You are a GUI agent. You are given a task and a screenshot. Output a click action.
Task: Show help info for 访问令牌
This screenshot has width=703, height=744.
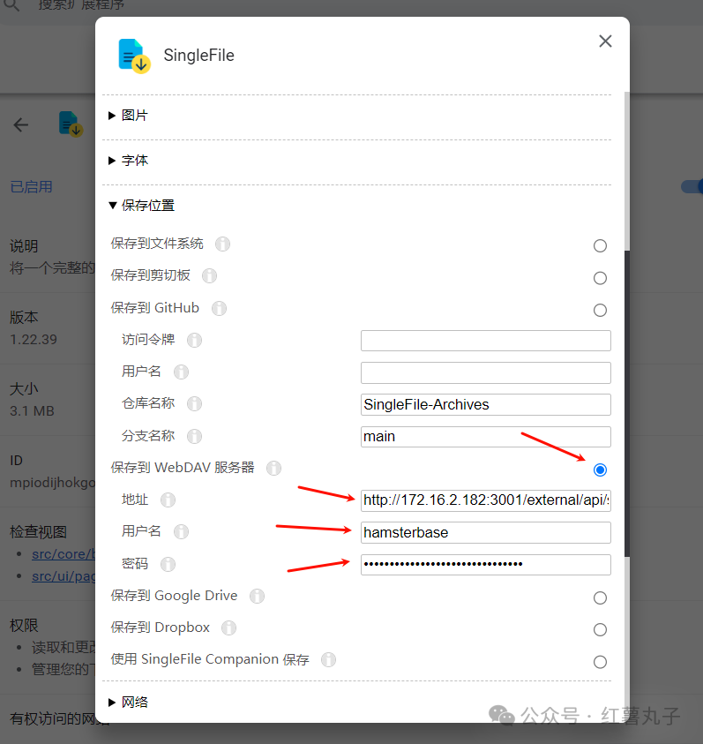click(x=194, y=340)
